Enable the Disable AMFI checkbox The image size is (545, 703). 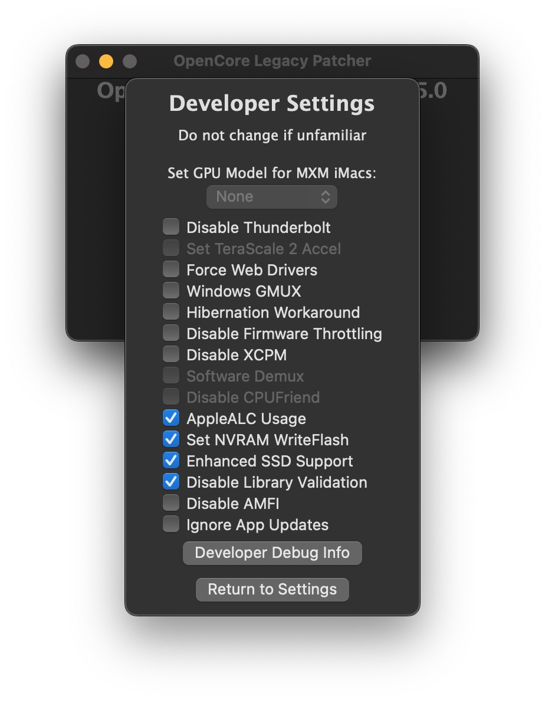coord(171,503)
